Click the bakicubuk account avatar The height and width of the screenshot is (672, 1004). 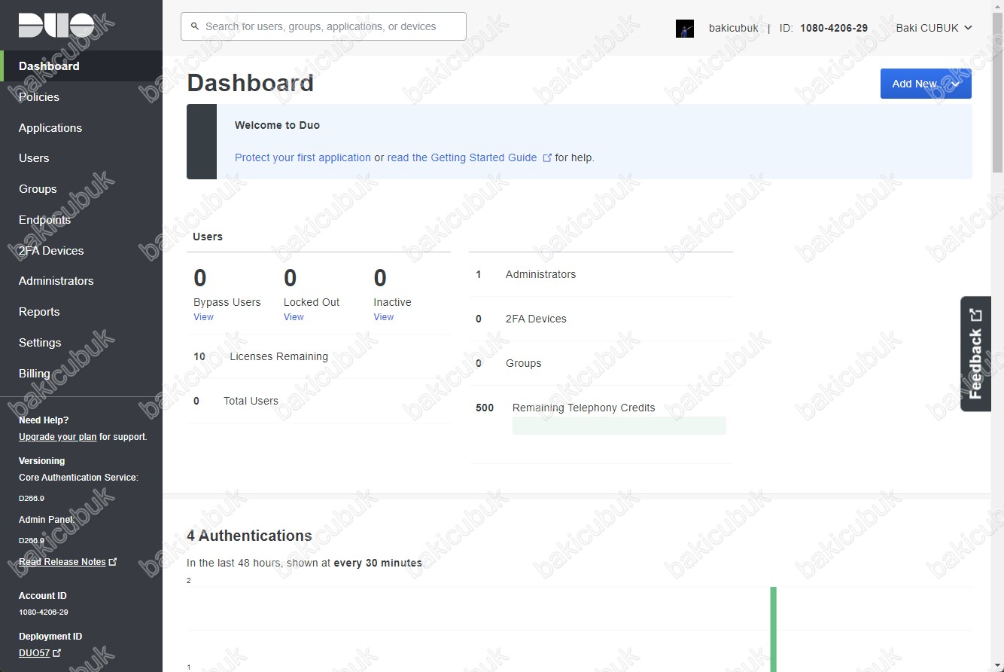click(685, 29)
